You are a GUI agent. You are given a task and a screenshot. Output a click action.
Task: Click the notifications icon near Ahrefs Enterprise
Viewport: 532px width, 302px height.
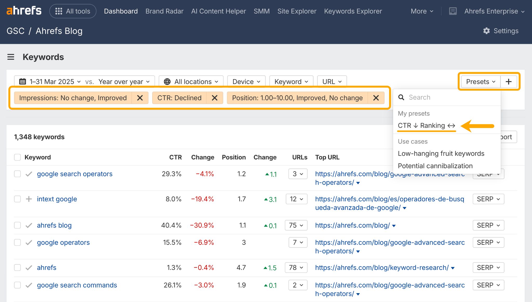[453, 11]
